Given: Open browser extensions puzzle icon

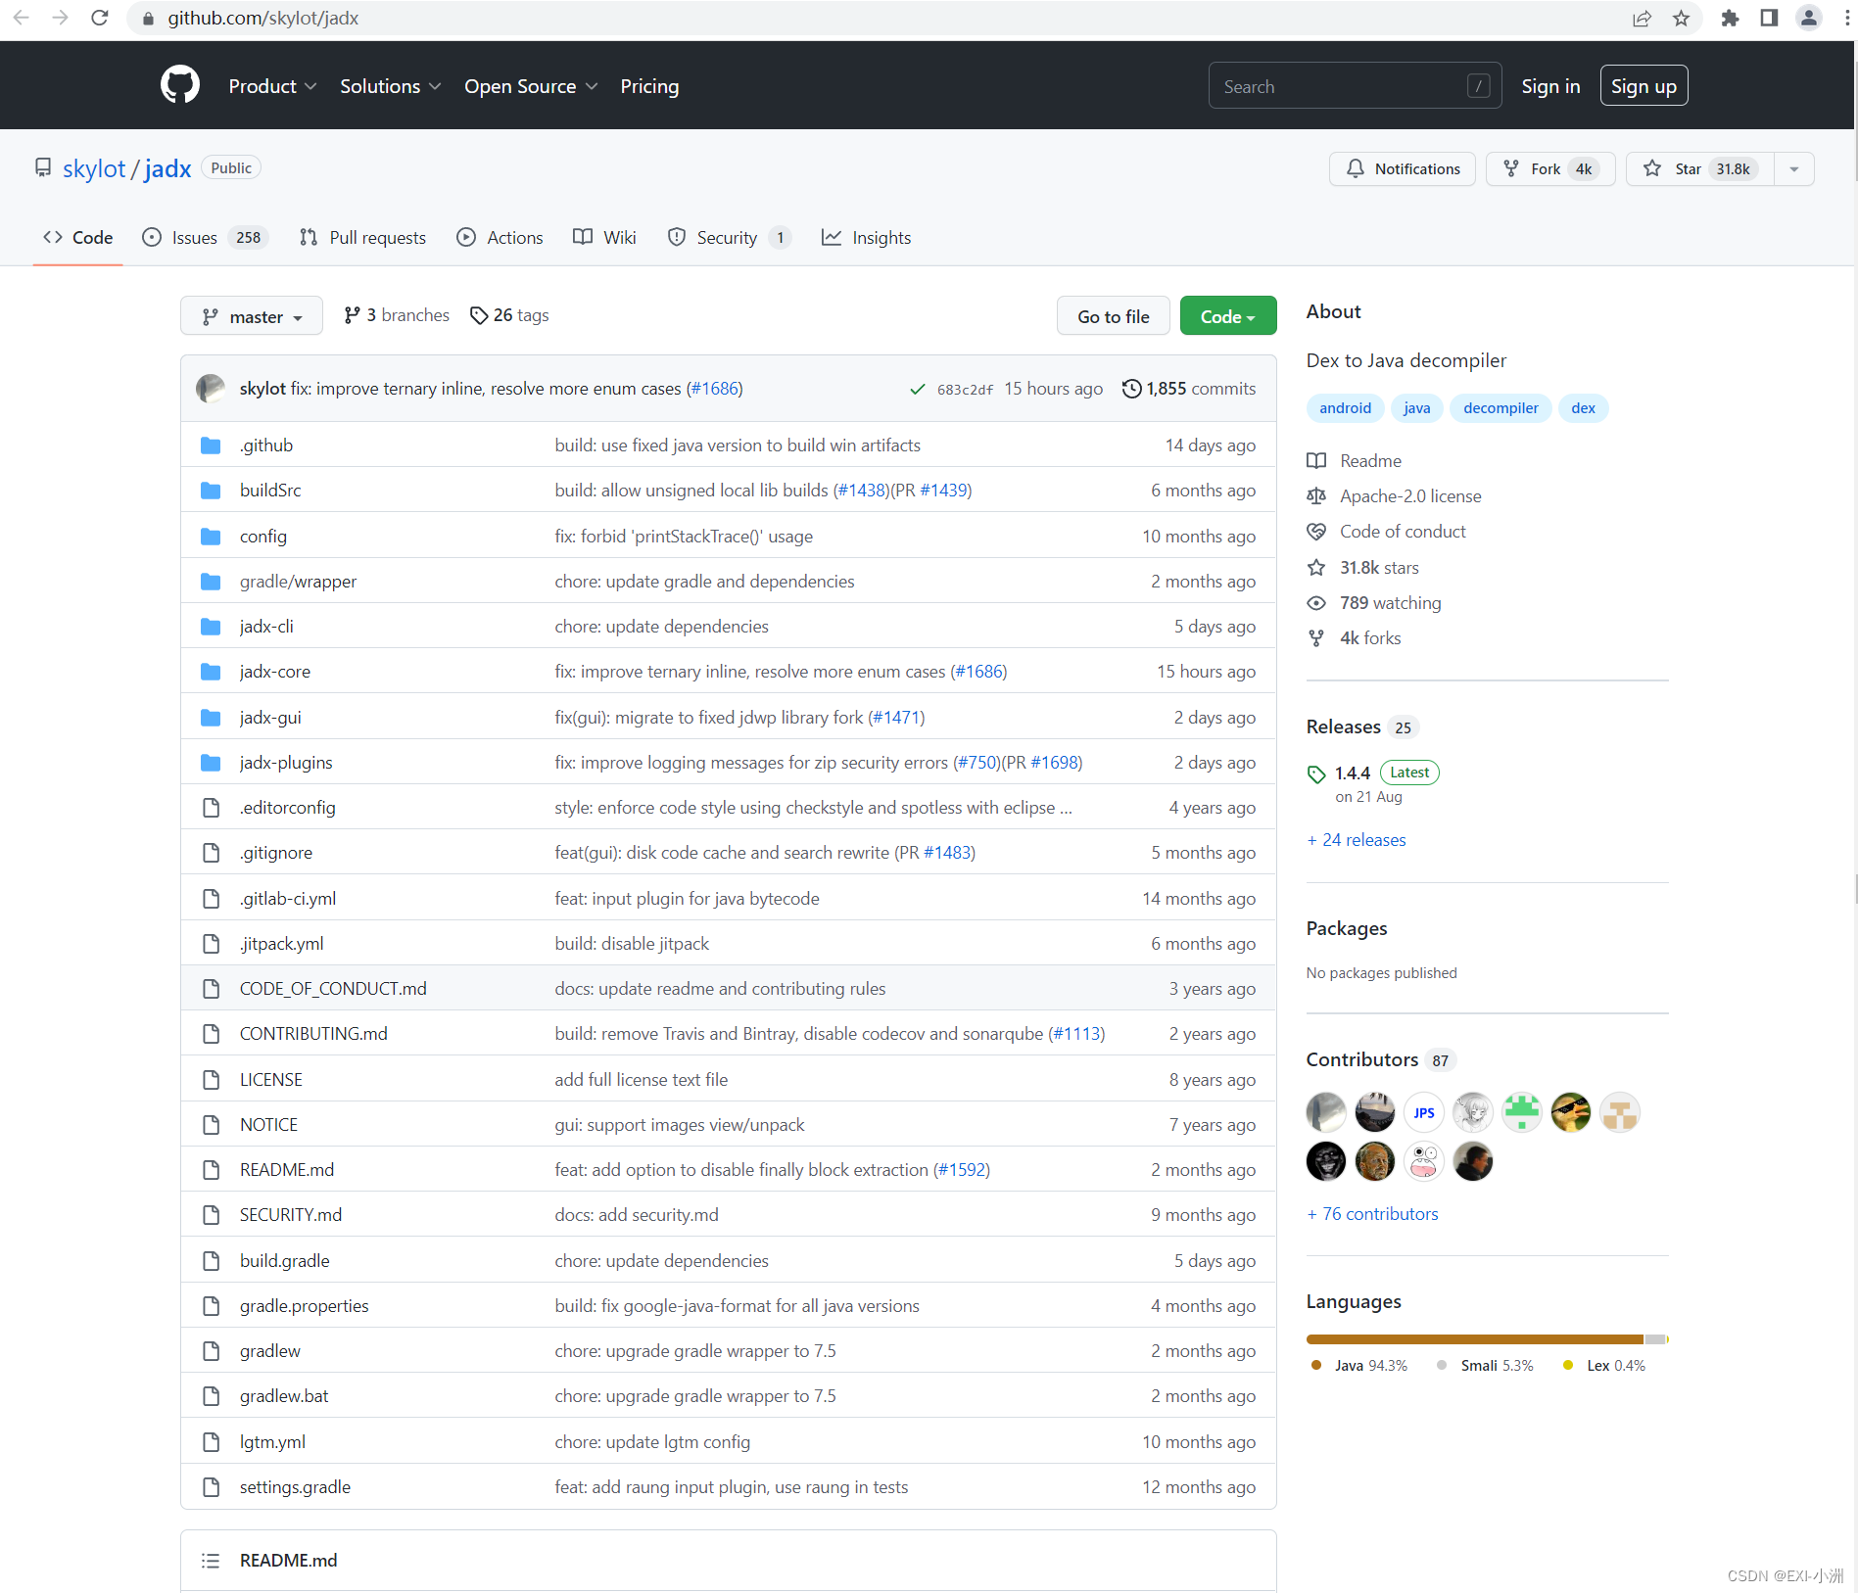Looking at the screenshot, I should coord(1730,18).
